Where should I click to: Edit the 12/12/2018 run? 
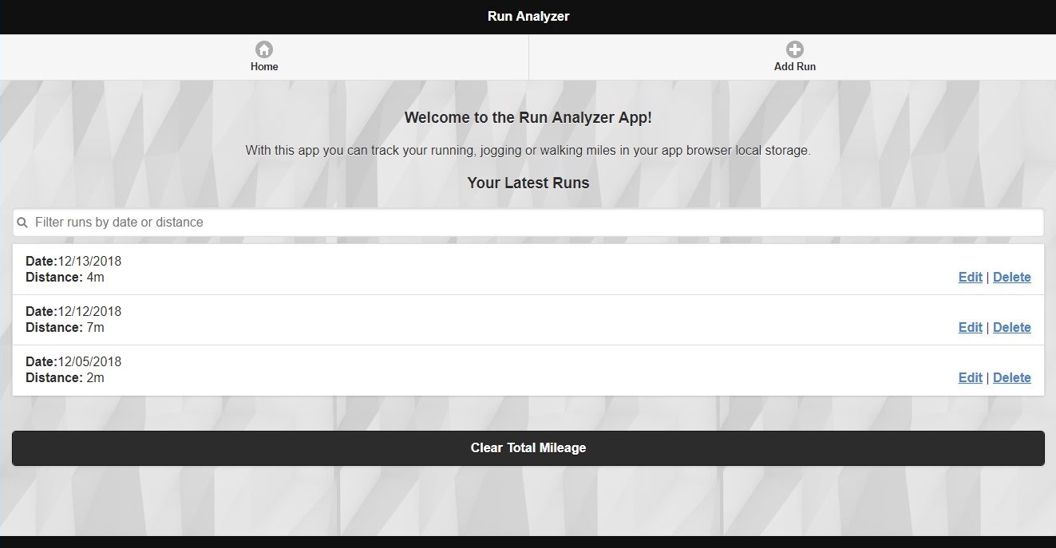click(x=970, y=328)
